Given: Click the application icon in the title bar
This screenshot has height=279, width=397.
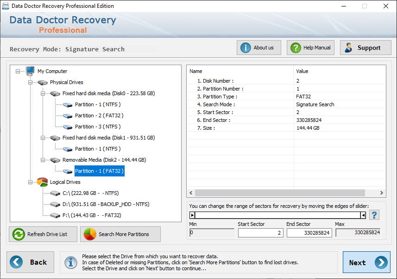Looking at the screenshot, I should (x=5, y=6).
